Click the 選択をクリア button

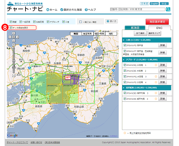pos(154,33)
